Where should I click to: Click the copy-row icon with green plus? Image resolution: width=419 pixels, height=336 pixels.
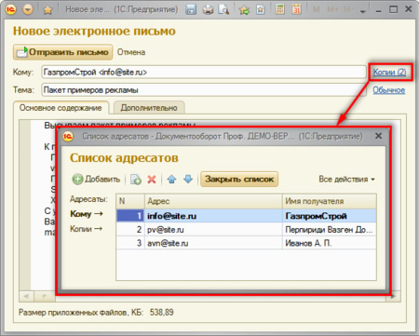click(136, 180)
